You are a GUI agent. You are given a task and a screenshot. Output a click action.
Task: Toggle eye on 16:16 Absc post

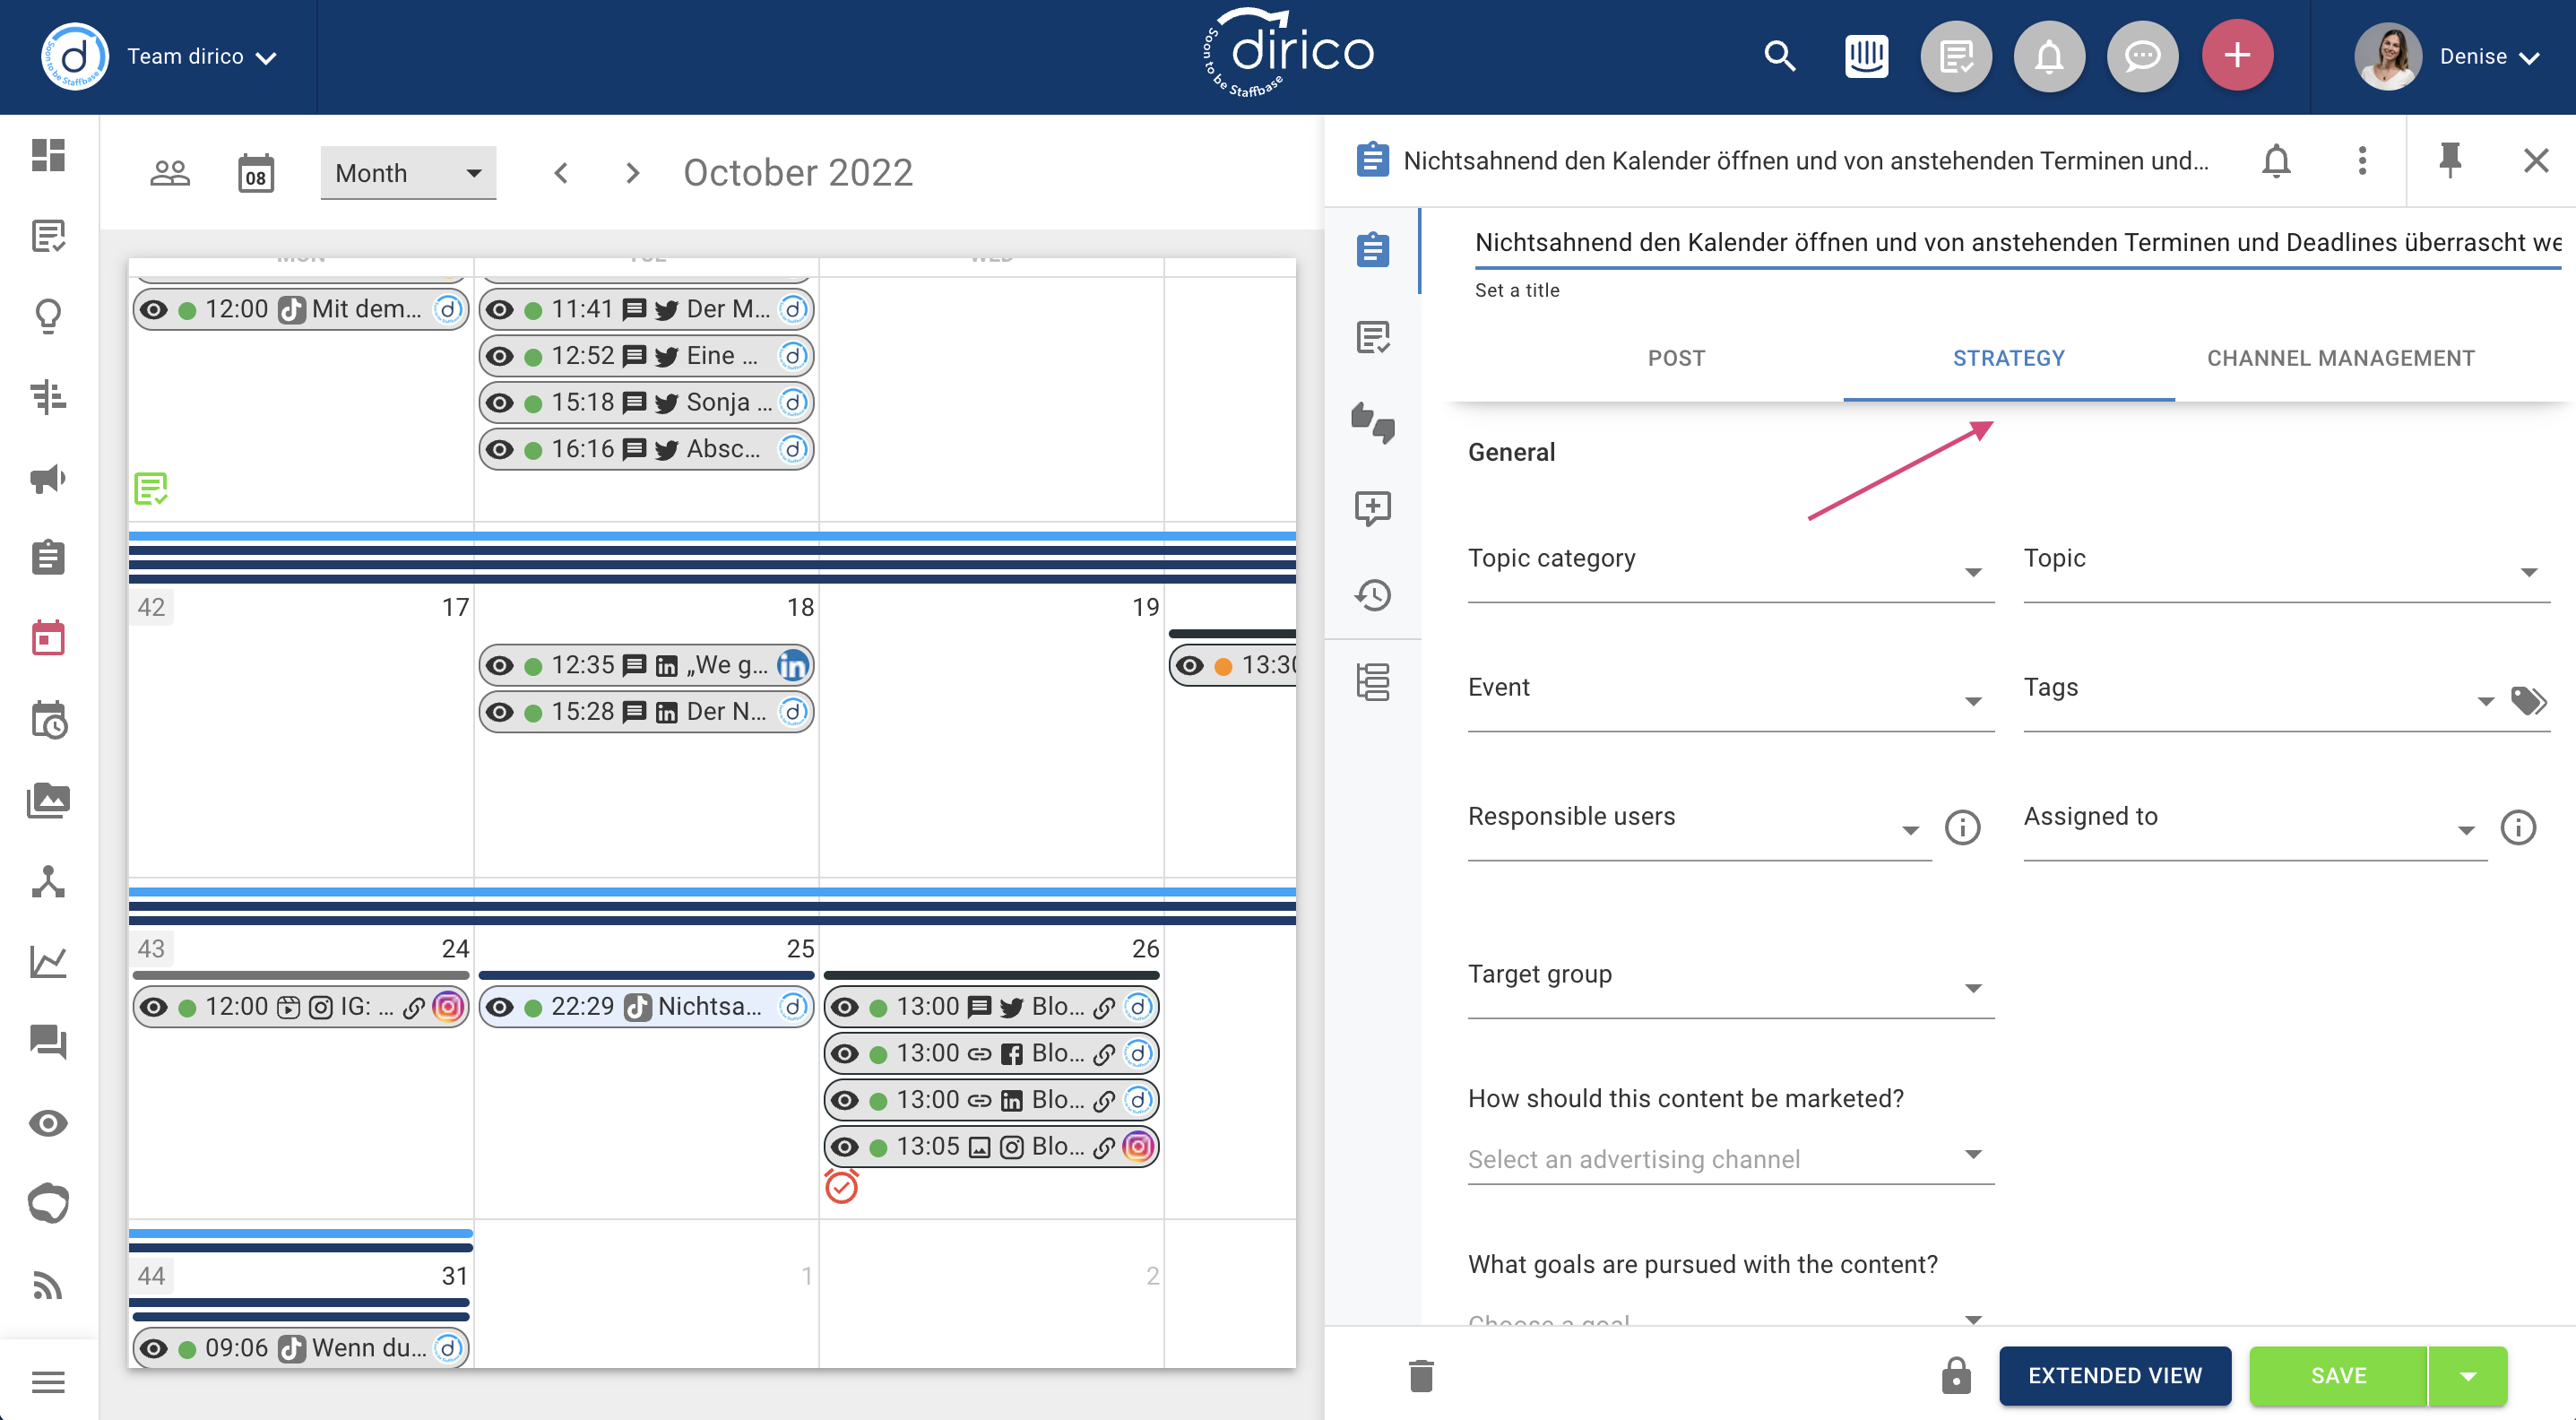coord(500,449)
